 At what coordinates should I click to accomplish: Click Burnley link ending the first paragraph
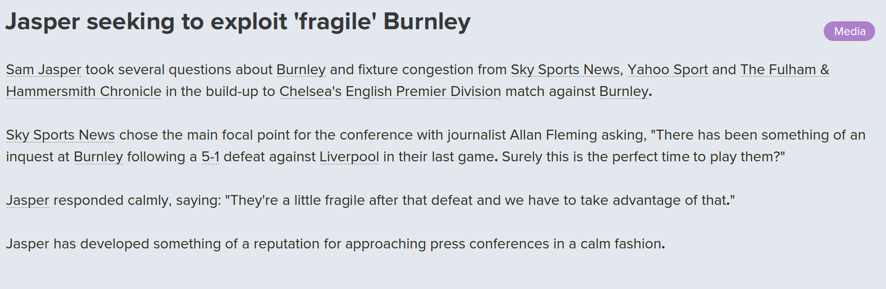pyautogui.click(x=623, y=92)
